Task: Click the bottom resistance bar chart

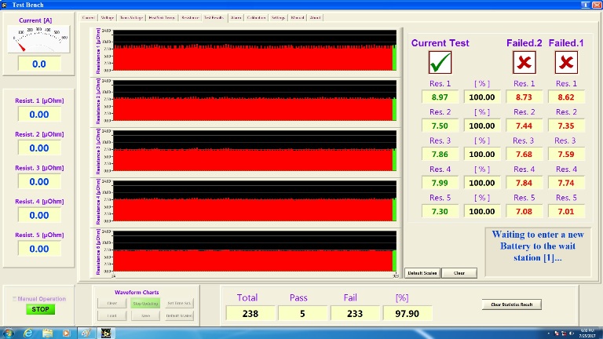Action: click(x=254, y=251)
